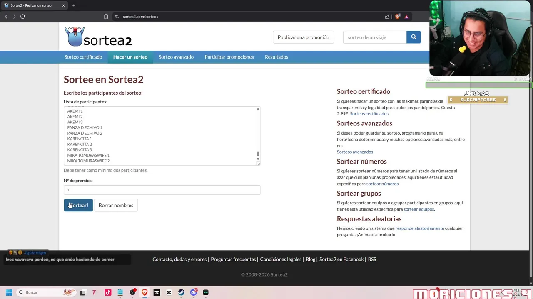Click the KARENCITA 3 entry
Viewport: 533px width, 299px height.
80,149
